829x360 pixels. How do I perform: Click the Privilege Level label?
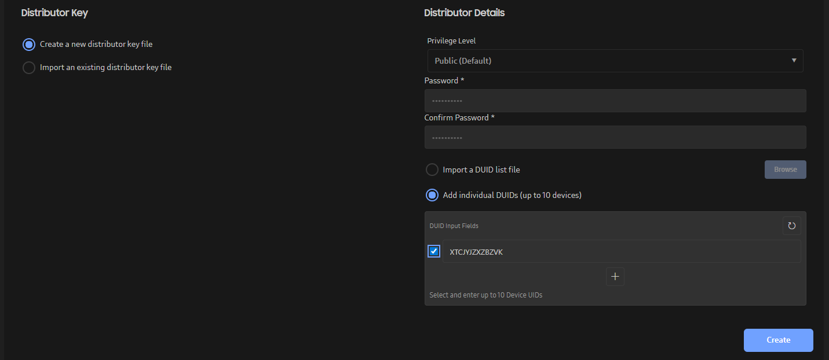coord(451,41)
